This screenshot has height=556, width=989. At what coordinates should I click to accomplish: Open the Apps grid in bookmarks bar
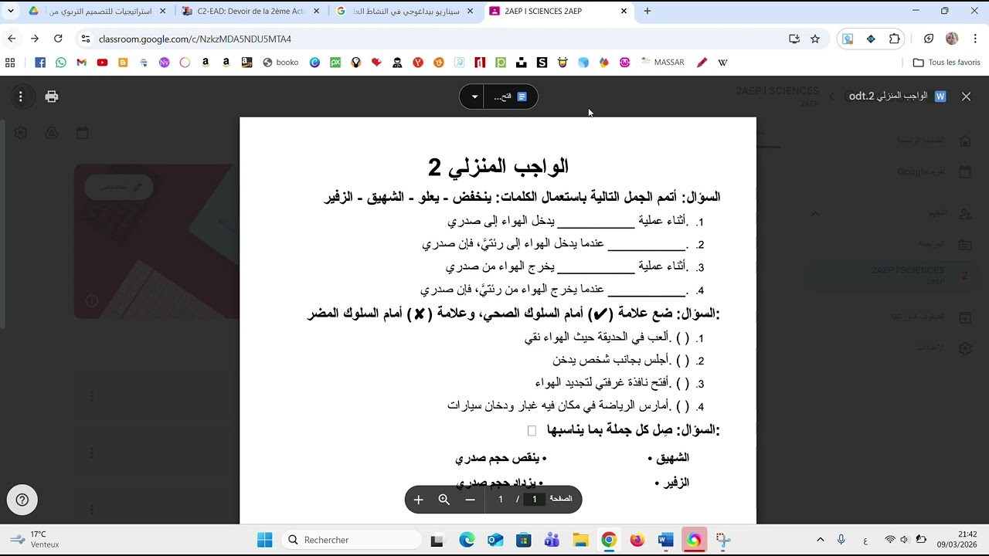[x=10, y=63]
